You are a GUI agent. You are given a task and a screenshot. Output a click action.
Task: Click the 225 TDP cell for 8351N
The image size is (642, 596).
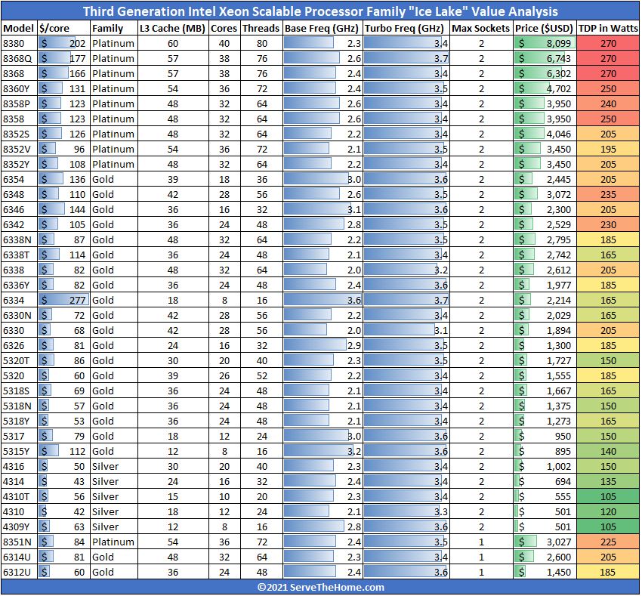[608, 542]
